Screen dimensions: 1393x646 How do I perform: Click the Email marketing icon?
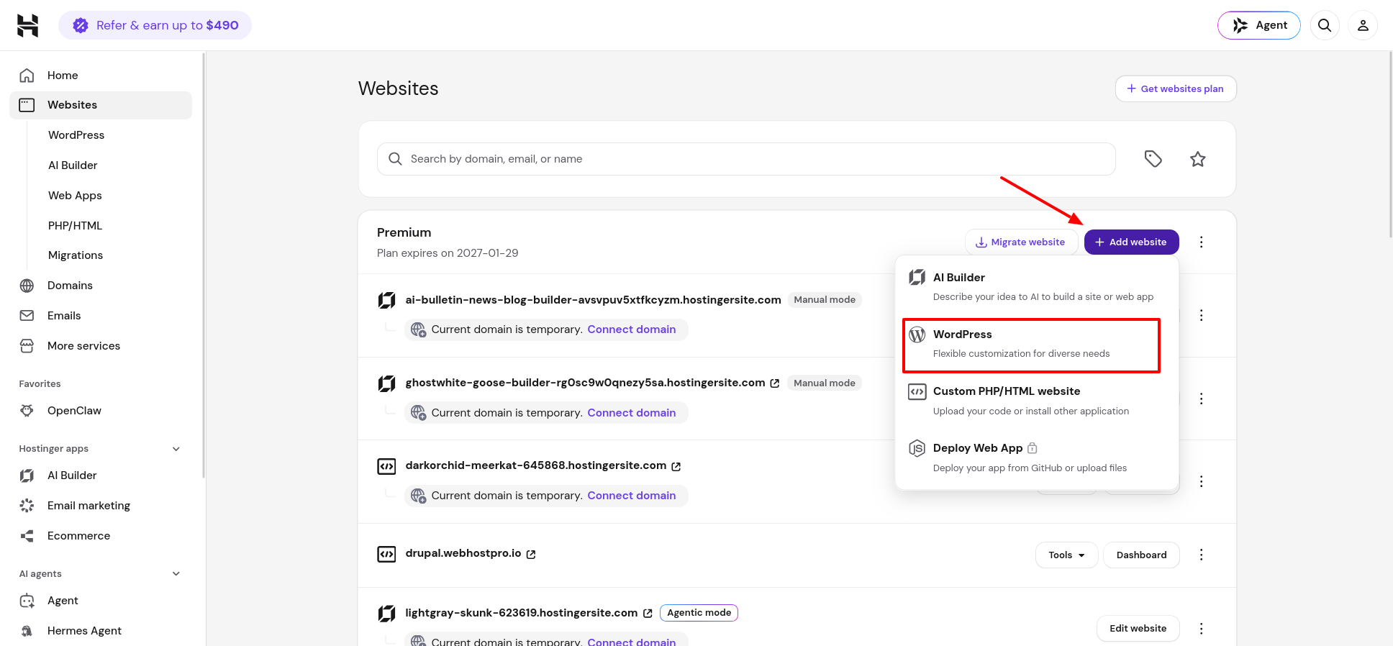pos(27,506)
